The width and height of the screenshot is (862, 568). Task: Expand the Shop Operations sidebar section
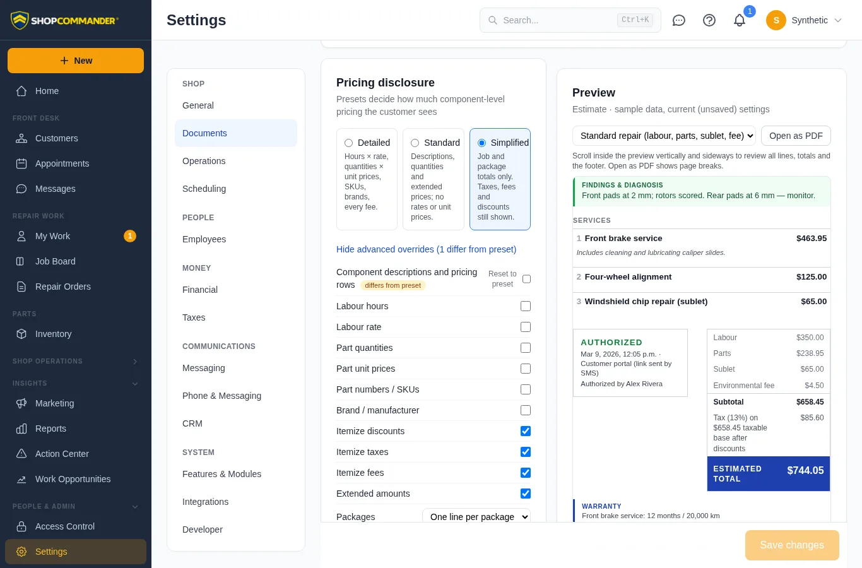click(x=135, y=362)
